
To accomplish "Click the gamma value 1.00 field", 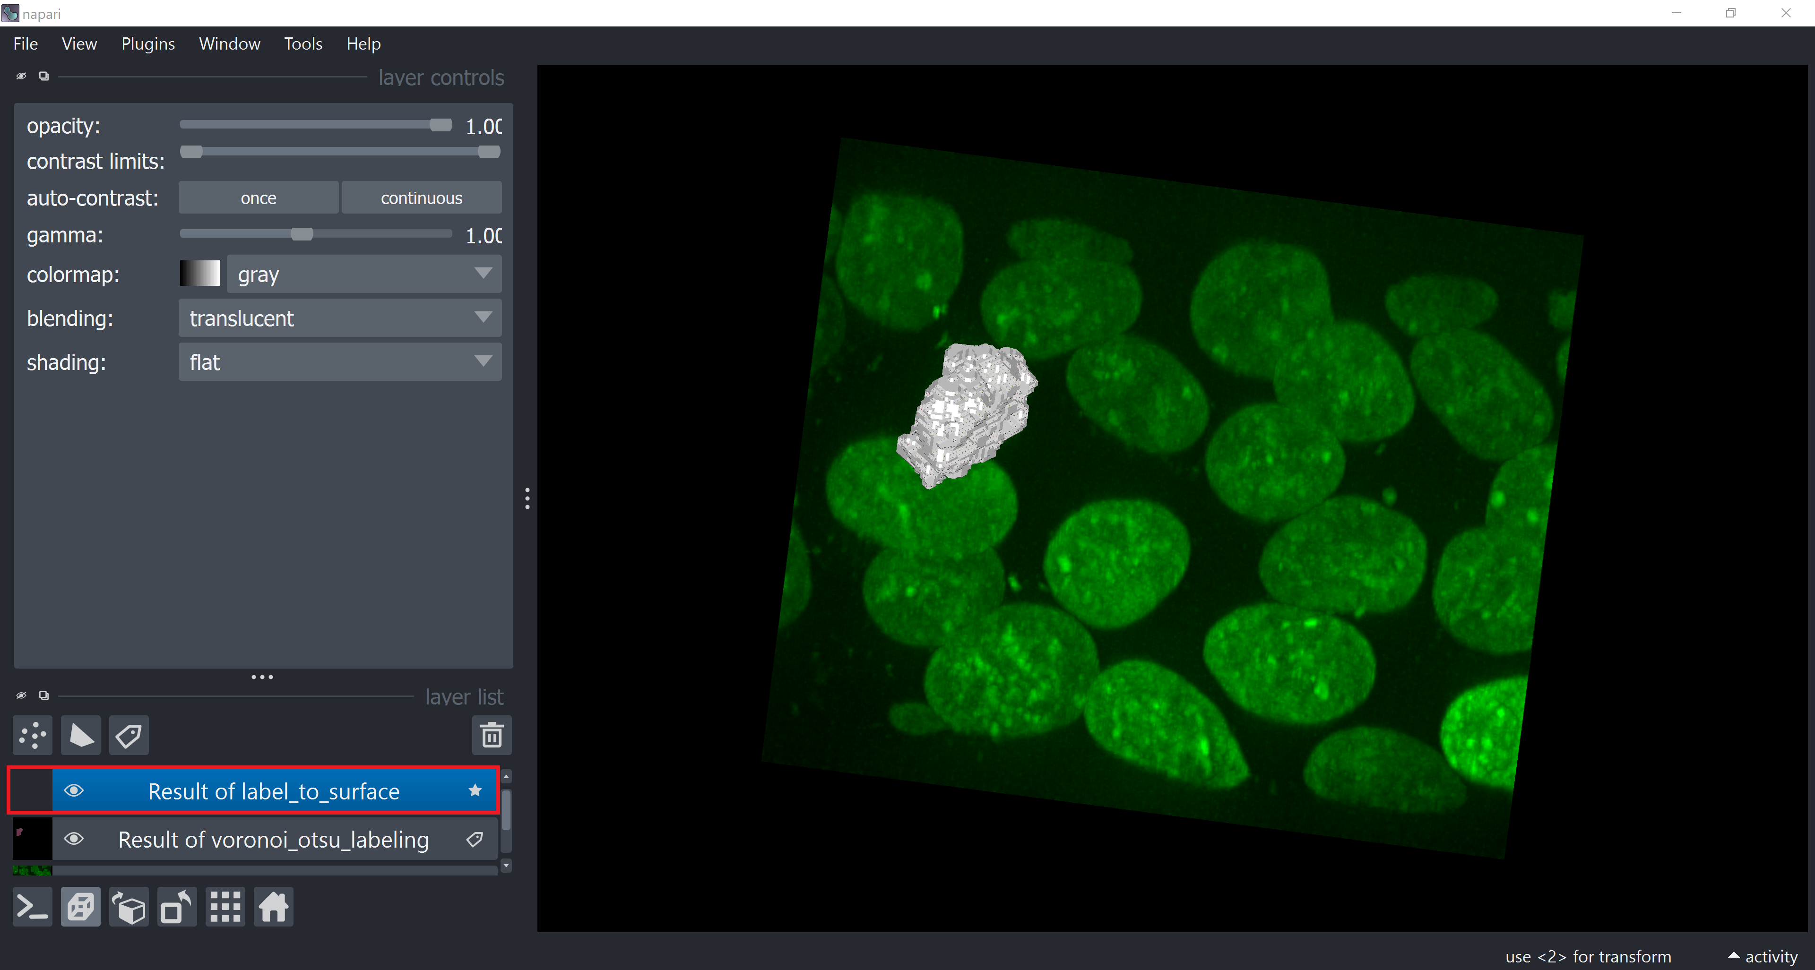I will point(484,235).
